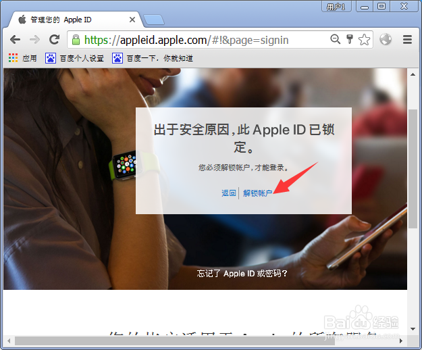The width and height of the screenshot is (422, 350).
Task: Click the 解锁帐户 link
Action: point(257,193)
